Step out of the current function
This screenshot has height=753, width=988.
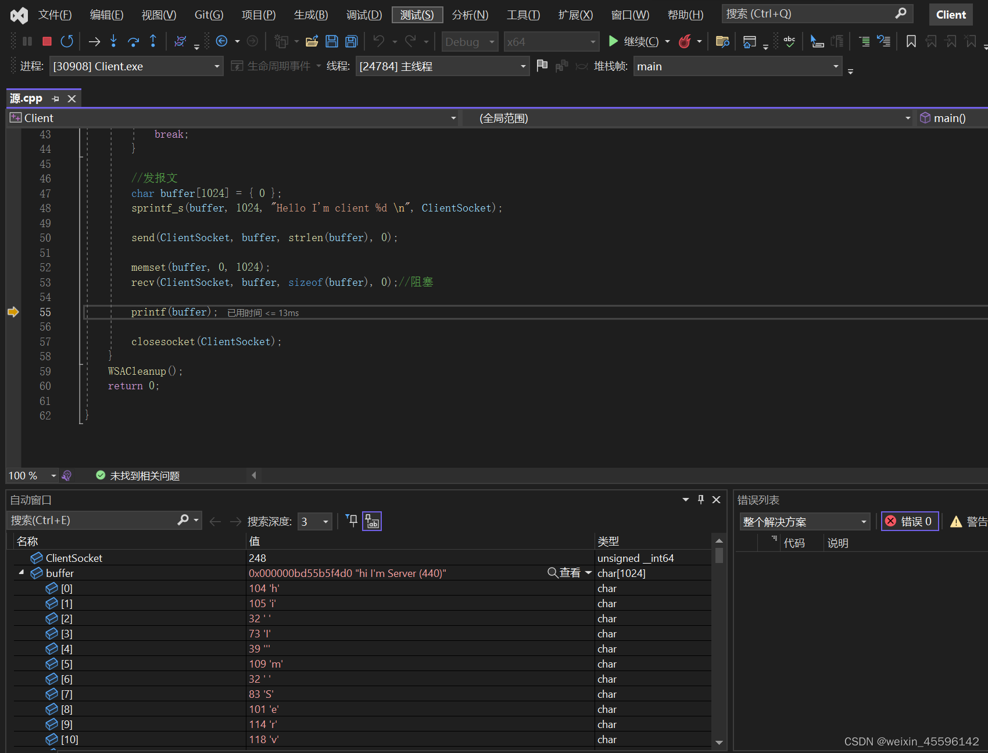coord(153,41)
